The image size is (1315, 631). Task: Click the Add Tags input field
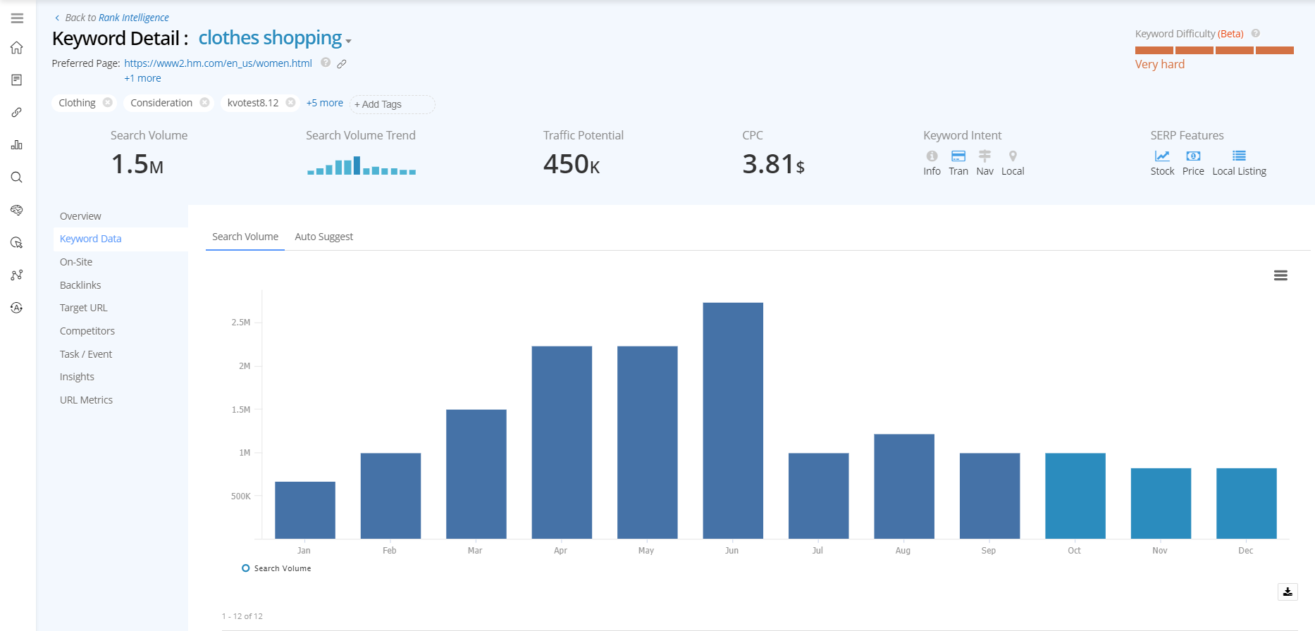coord(392,104)
